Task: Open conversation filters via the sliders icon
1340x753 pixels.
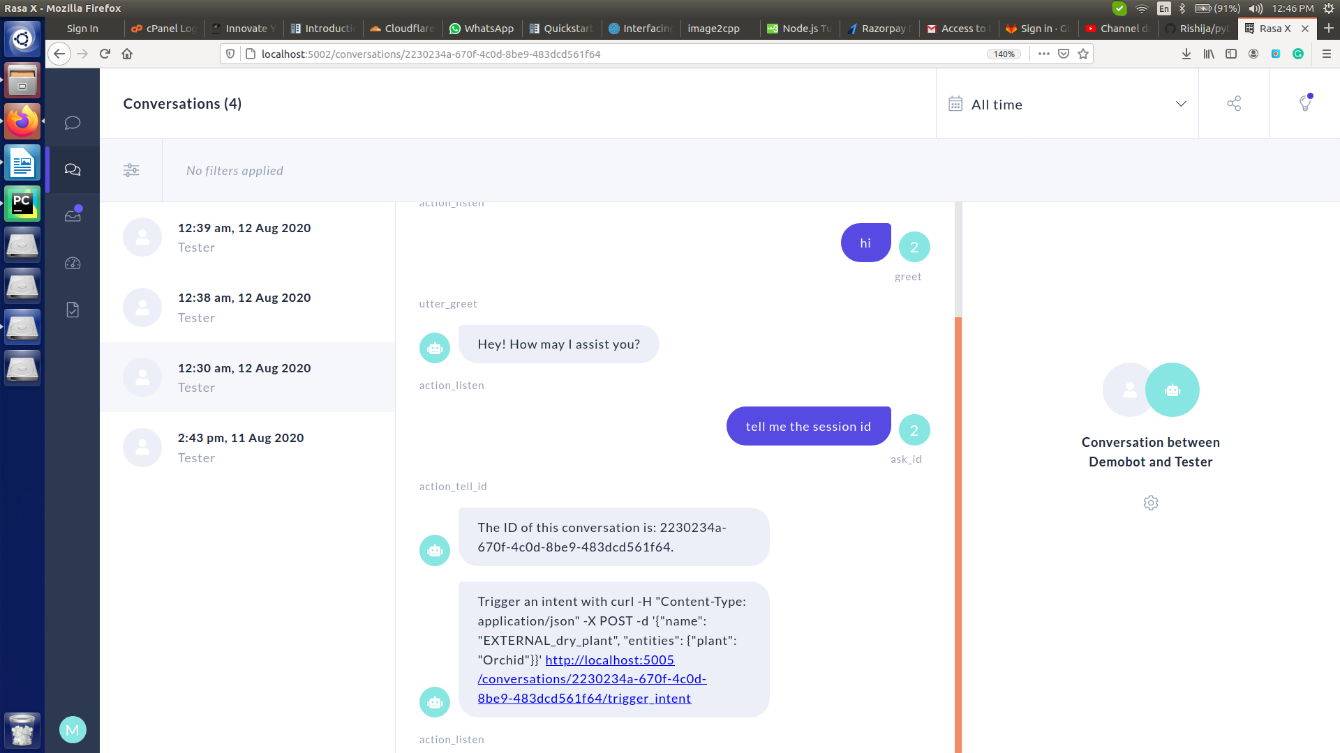Action: coord(131,169)
